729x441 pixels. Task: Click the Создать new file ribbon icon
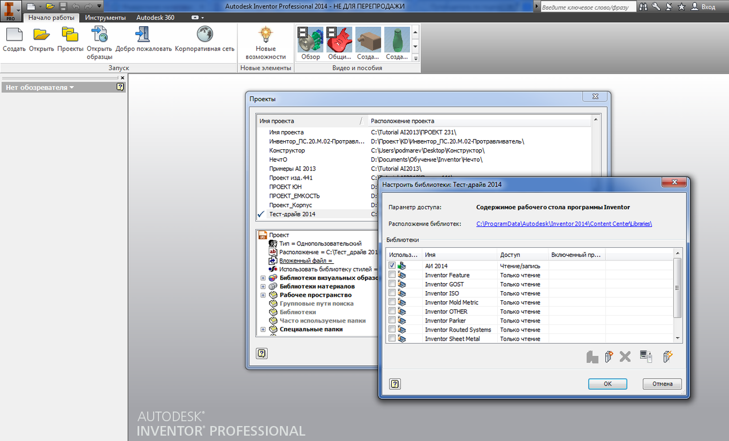[14, 34]
